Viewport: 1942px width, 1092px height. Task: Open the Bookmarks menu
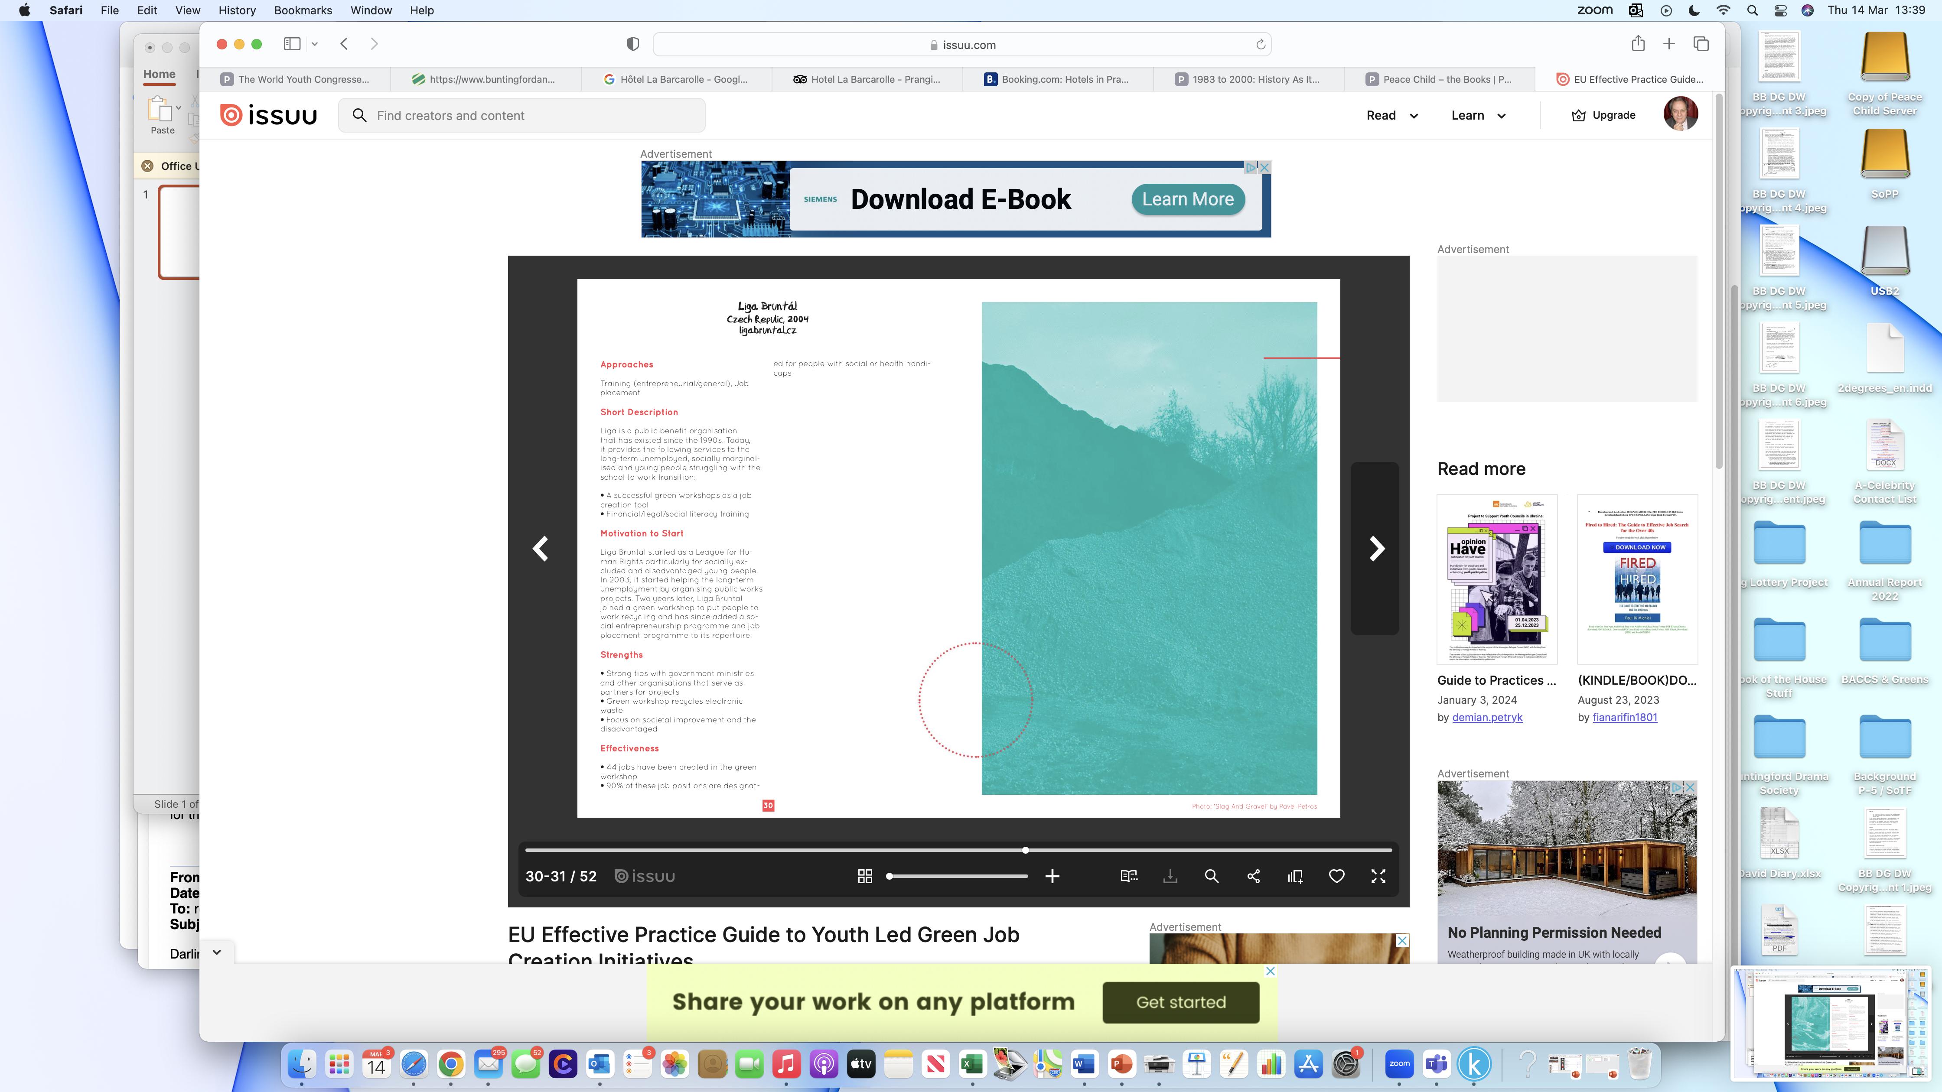tap(302, 10)
